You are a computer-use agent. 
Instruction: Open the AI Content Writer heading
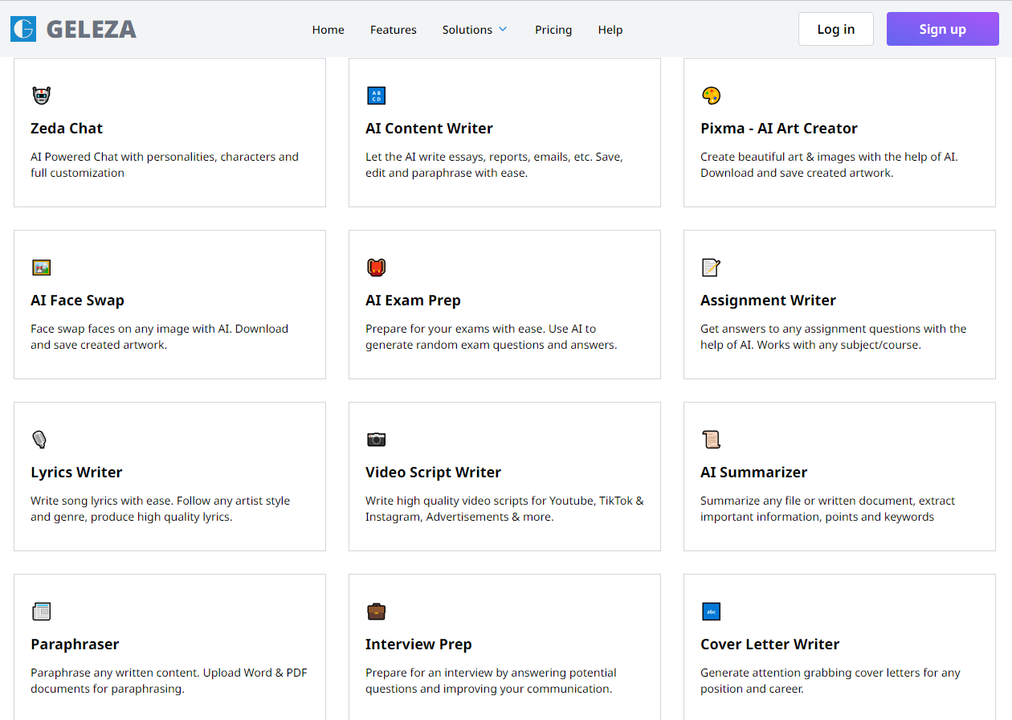pos(429,129)
